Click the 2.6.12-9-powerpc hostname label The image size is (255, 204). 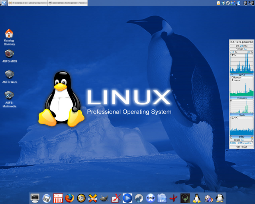click(241, 42)
